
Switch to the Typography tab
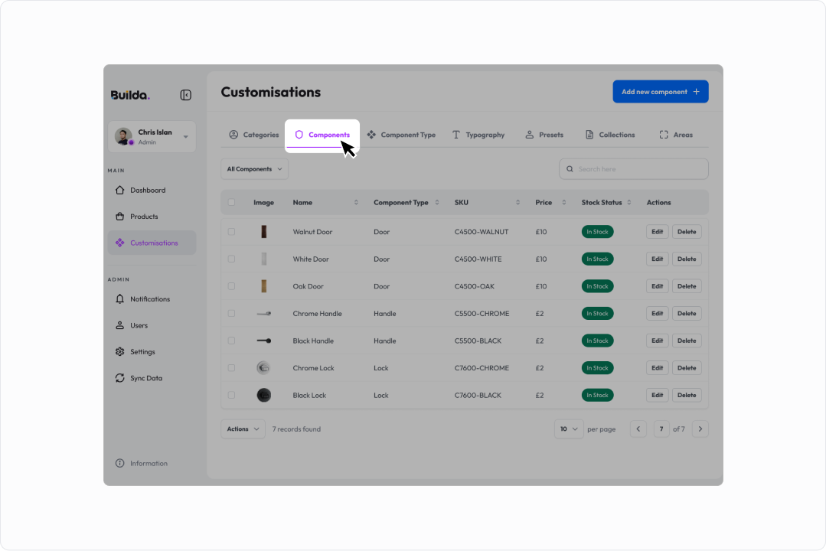click(x=478, y=135)
